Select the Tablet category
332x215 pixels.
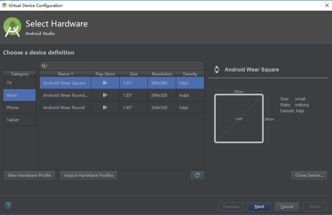19,120
